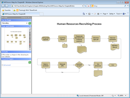
Task: Toggle the Hide panel control
Action: coord(4,18)
